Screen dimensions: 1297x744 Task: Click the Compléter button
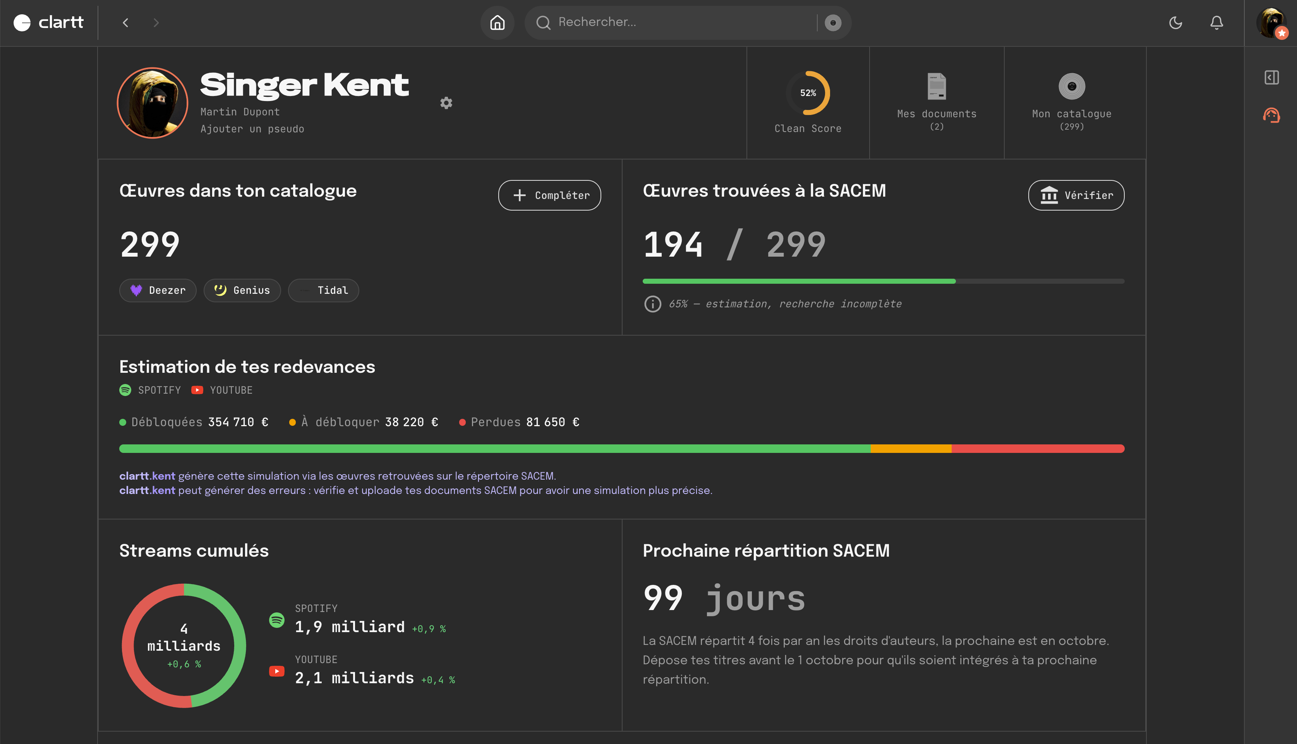click(549, 195)
